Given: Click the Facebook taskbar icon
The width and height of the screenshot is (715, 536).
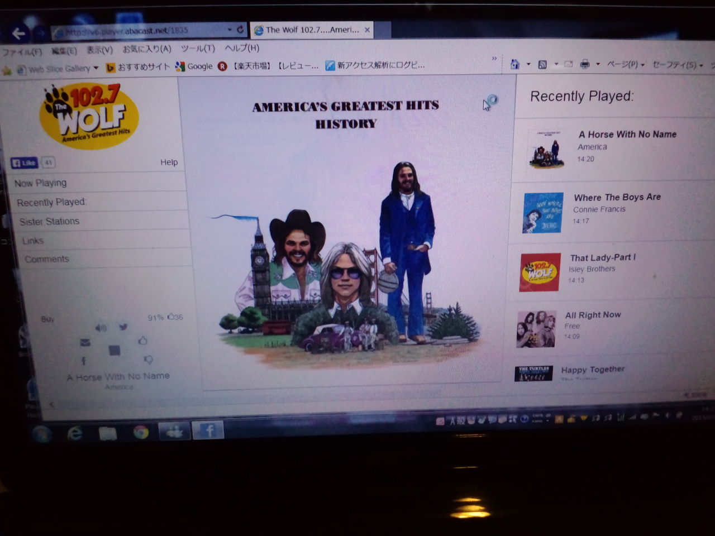Looking at the screenshot, I should coord(208,430).
